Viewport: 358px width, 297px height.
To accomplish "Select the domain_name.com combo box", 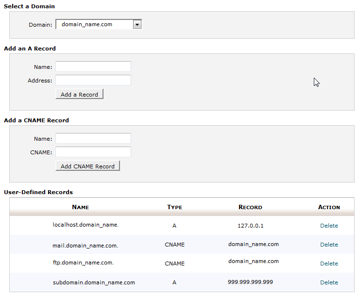I will pos(95,24).
